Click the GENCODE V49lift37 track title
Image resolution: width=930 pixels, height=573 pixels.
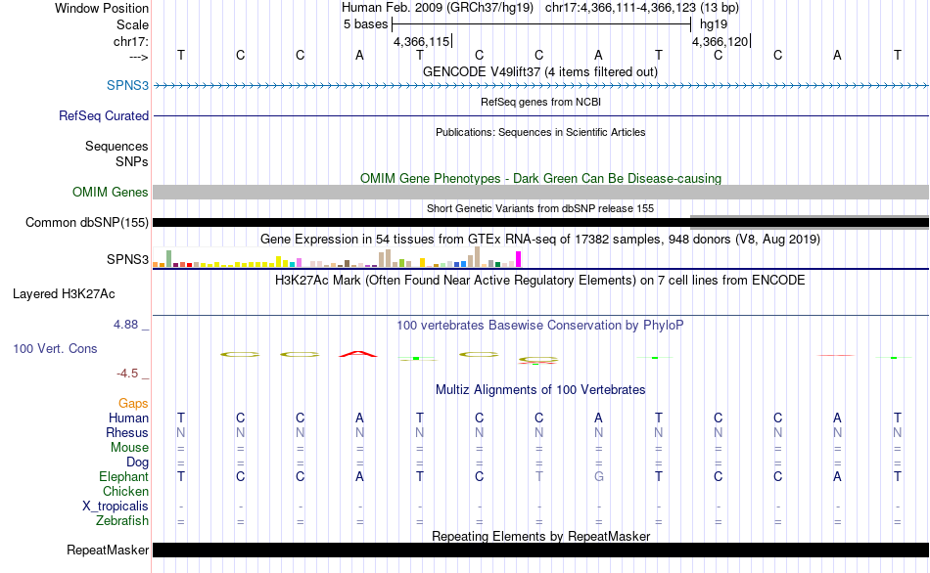click(x=539, y=71)
